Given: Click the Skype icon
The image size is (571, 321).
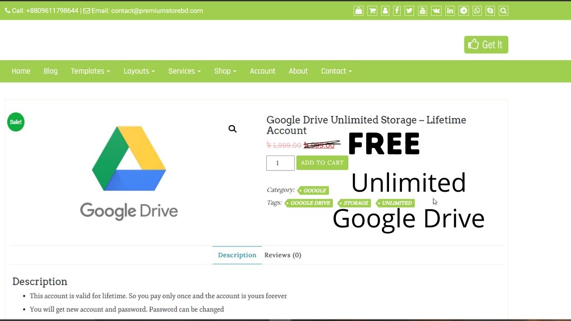Looking at the screenshot, I should 490,11.
